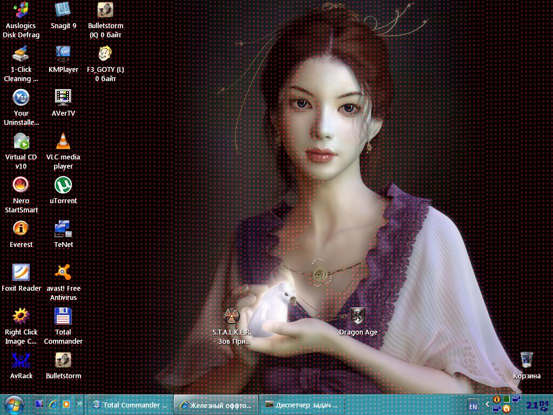This screenshot has height=415, width=553.
Task: Open the Windows Start menu orb
Action: [14, 405]
